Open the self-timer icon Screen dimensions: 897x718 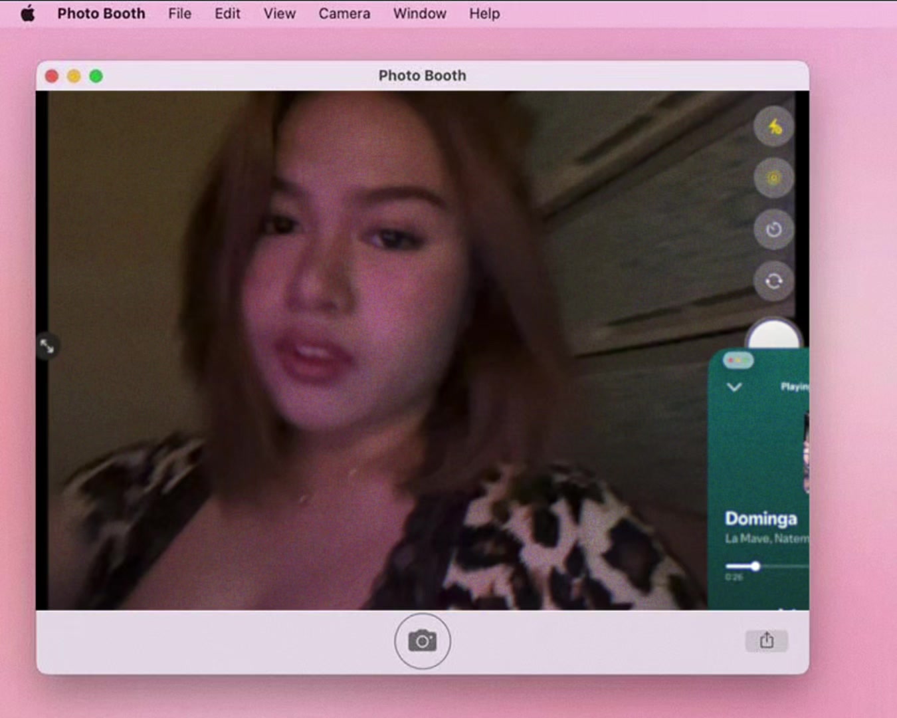click(774, 229)
